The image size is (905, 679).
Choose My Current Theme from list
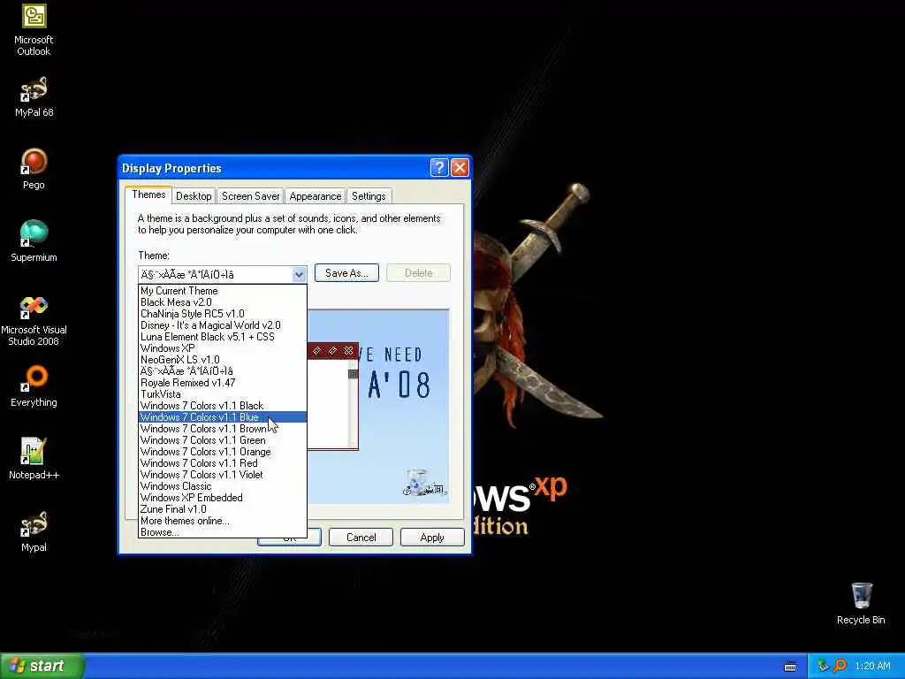[222, 290]
